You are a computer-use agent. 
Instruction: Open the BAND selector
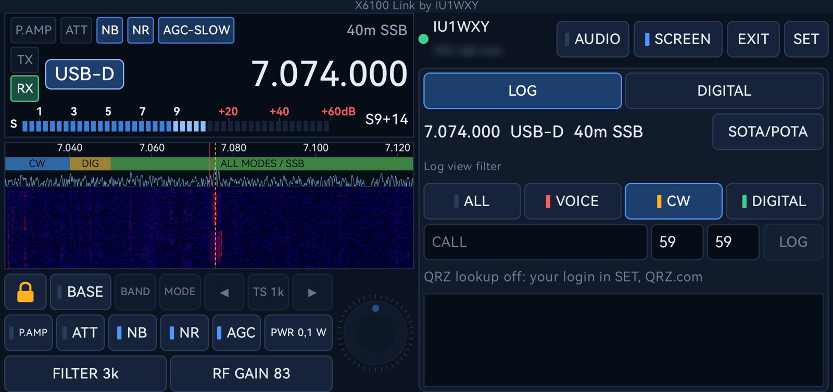[135, 292]
